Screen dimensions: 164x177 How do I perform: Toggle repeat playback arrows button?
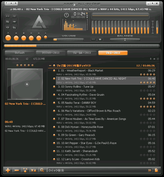(x=8, y=27)
